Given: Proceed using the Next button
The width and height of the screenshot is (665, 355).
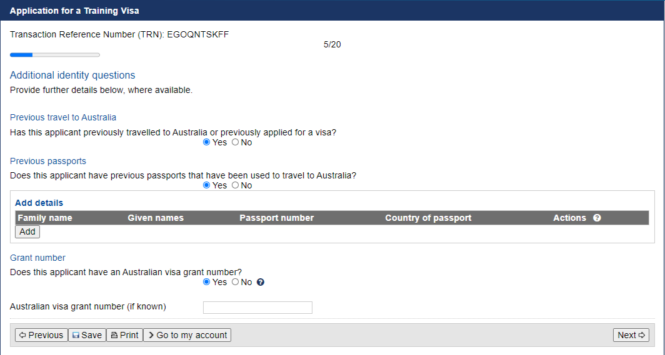Looking at the screenshot, I should (x=631, y=335).
